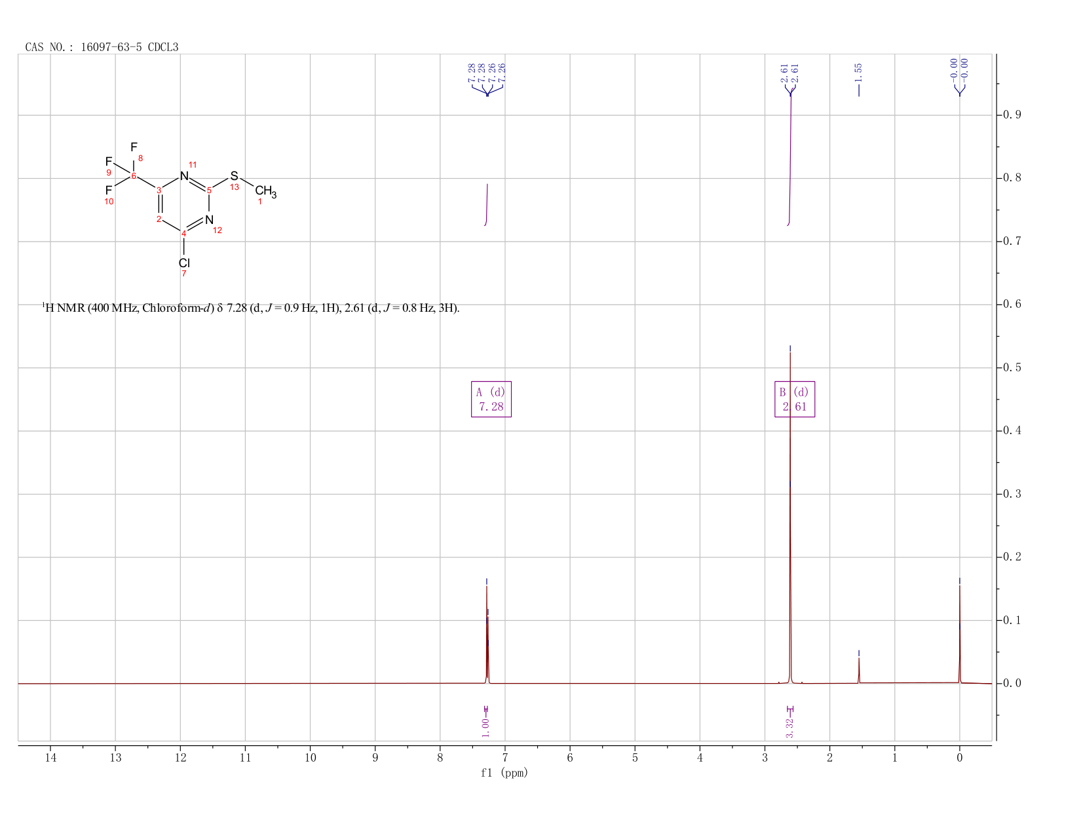Viewport: 1081px width, 835px height.
Task: Click the y-axis tick label 0.5
Action: tap(1012, 367)
